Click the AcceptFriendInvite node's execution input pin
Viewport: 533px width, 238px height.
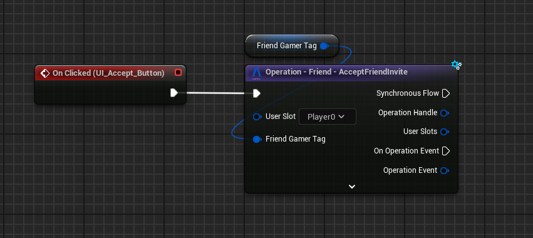(257, 93)
